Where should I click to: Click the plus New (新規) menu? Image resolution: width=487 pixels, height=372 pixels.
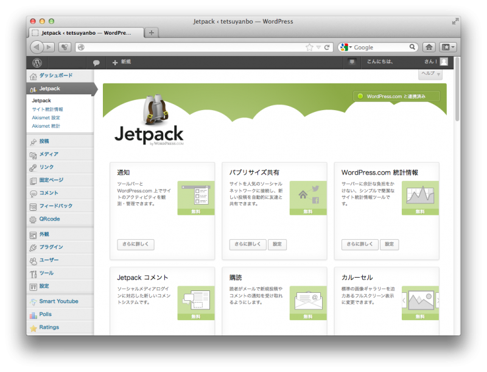121,62
